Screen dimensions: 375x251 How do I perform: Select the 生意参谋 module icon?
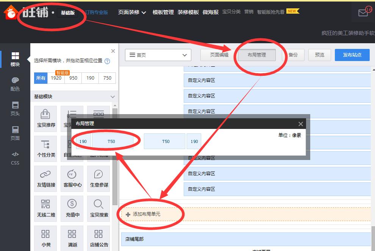point(98,178)
